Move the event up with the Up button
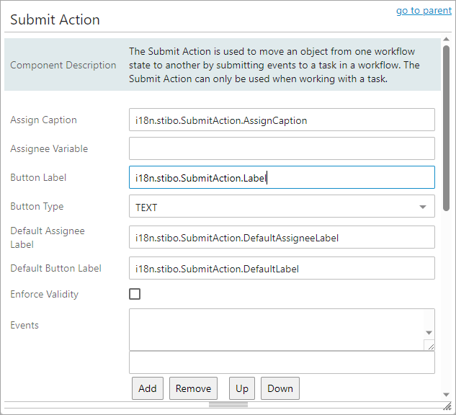 coord(242,388)
